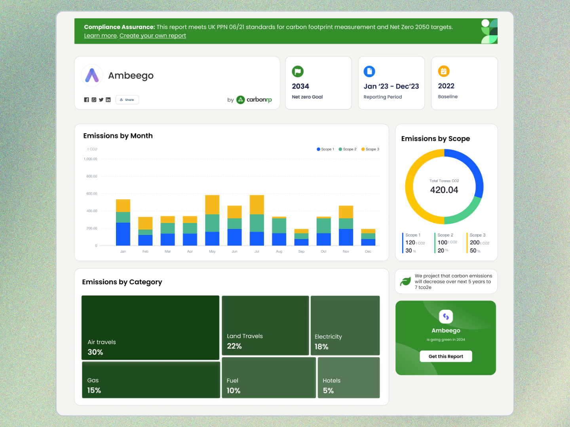Click the Jan '23 - Dec'23 Reporting Period card

pos(391,83)
